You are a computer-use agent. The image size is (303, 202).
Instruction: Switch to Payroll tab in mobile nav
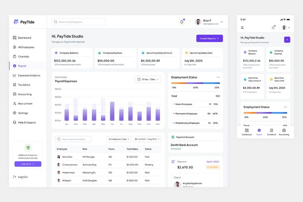point(259,132)
